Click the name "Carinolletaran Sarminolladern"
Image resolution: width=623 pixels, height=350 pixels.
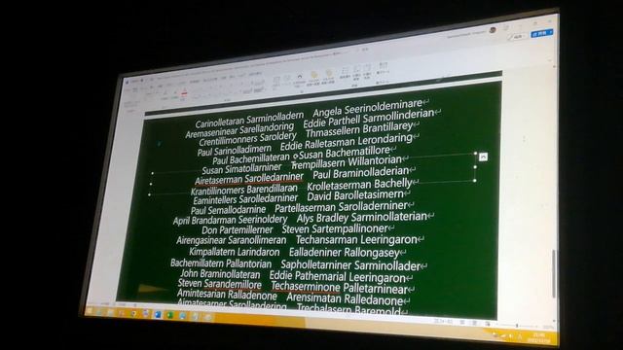coord(249,120)
